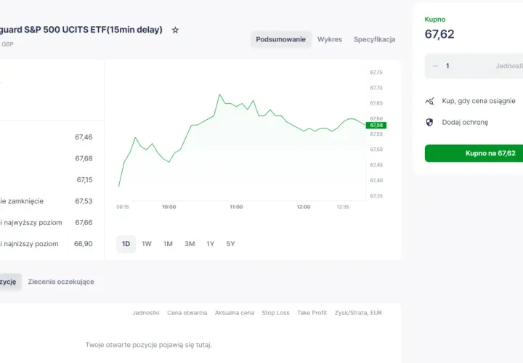
Task: Click the 67,46 value in stats list
Action: [x=84, y=137]
